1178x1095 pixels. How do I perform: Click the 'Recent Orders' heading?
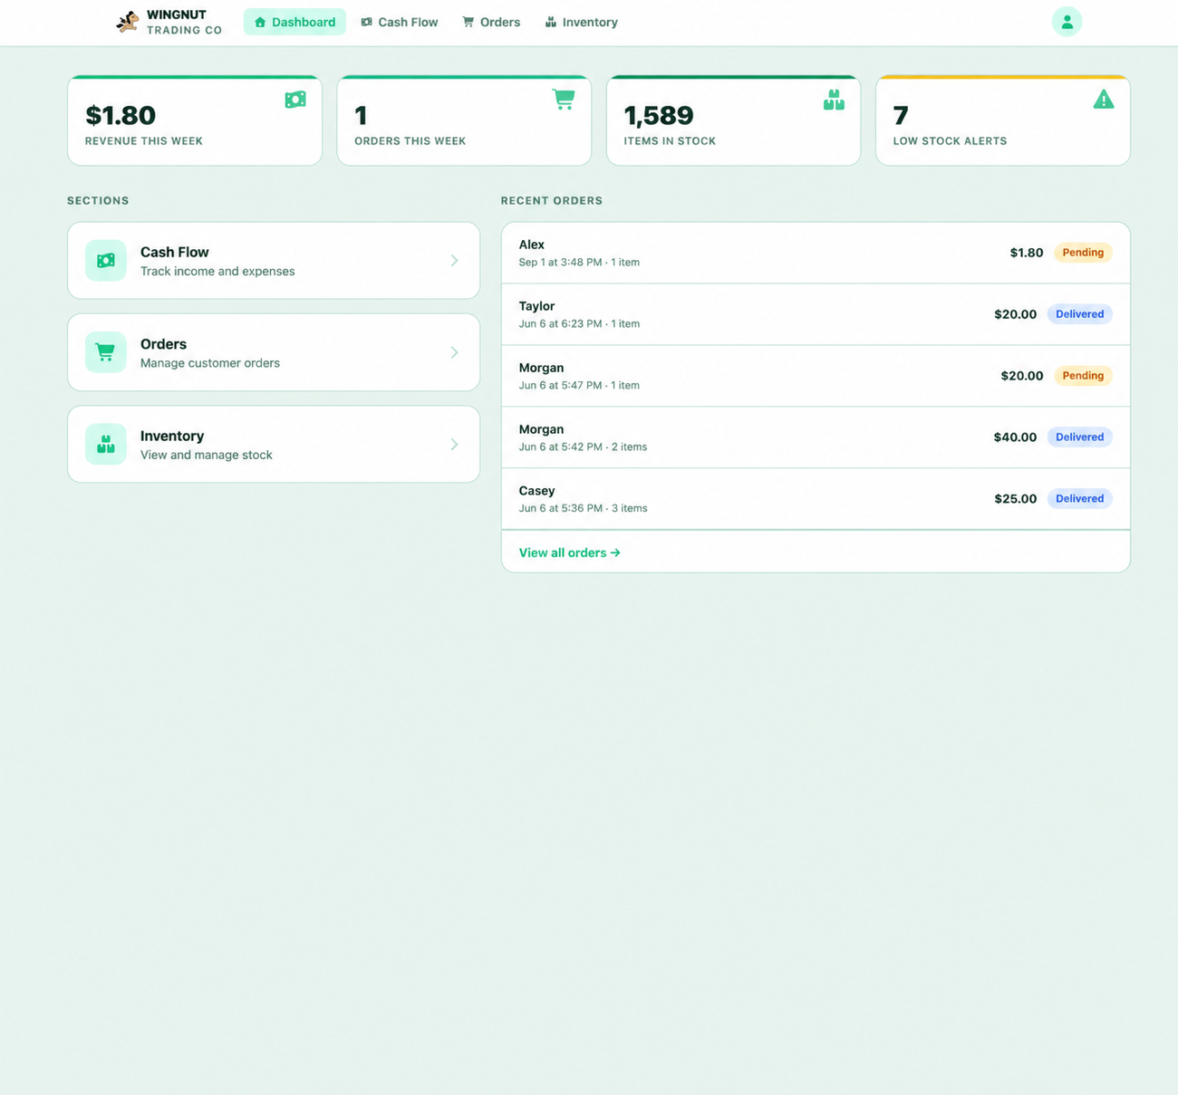(x=552, y=201)
